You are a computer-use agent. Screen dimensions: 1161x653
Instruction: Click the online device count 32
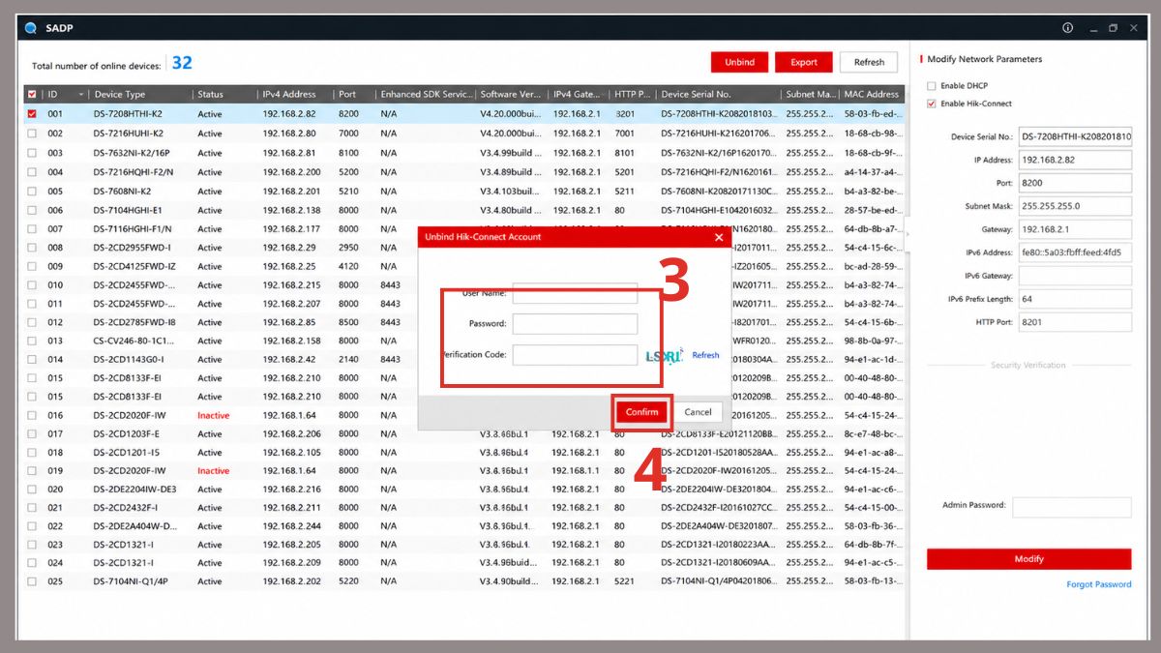coord(182,63)
